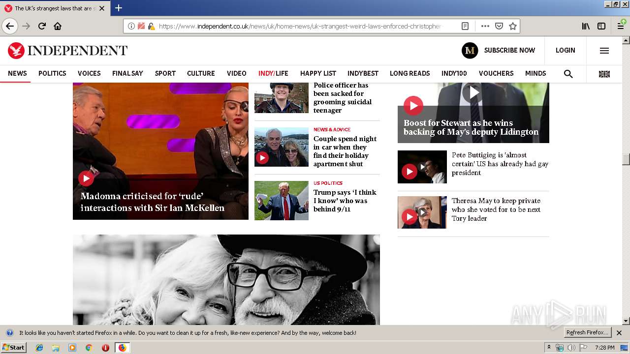Launch Internet Explorer from the taskbar
The image size is (630, 354).
(x=39, y=348)
